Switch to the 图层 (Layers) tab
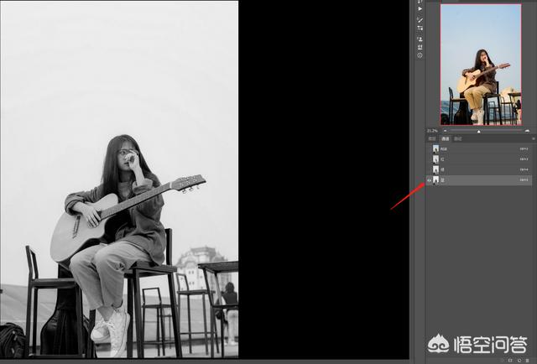 (x=432, y=138)
